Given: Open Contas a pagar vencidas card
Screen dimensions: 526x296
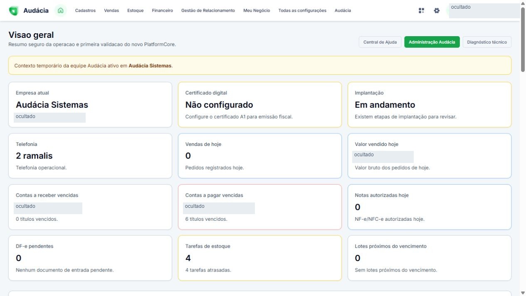Looking at the screenshot, I should [260, 207].
